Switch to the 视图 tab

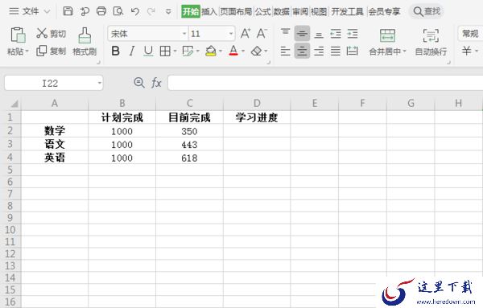click(319, 12)
